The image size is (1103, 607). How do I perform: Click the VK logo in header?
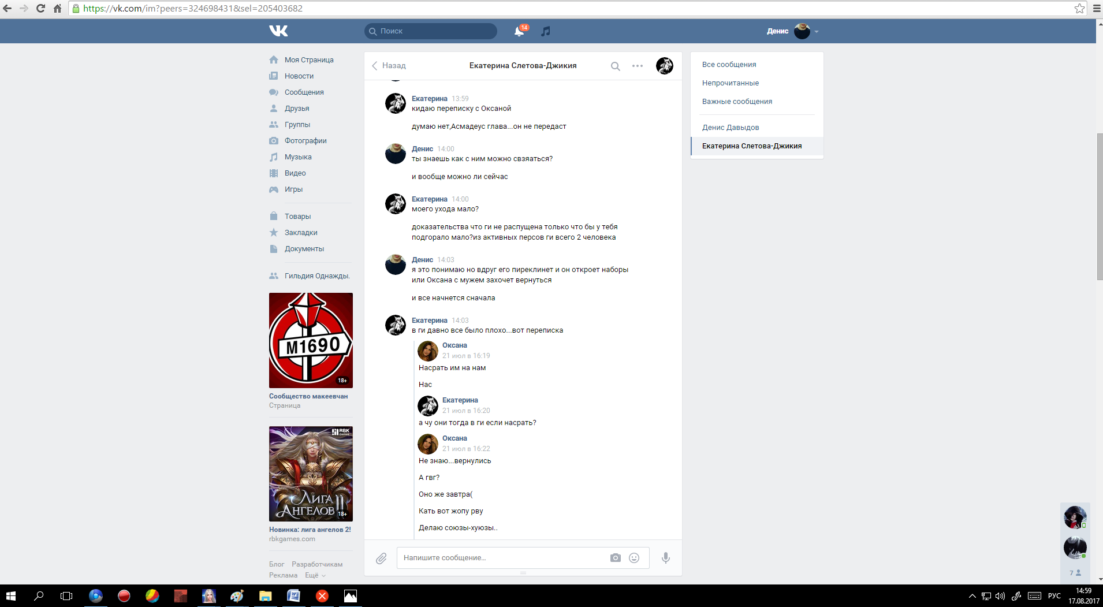(x=278, y=31)
